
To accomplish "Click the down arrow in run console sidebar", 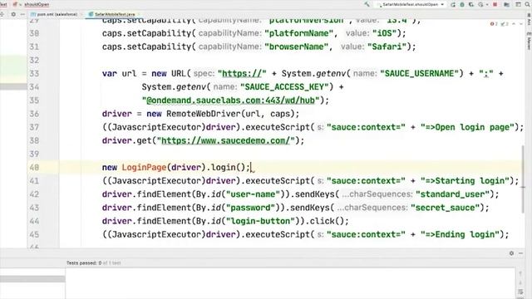I will [520, 282].
